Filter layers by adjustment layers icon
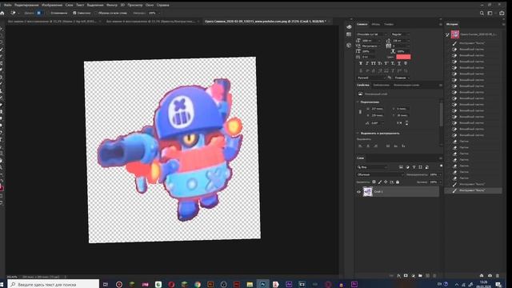 pyautogui.click(x=407, y=167)
